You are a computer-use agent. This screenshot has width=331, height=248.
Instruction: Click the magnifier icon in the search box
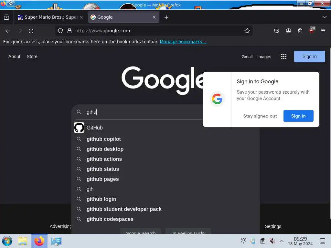(x=79, y=112)
